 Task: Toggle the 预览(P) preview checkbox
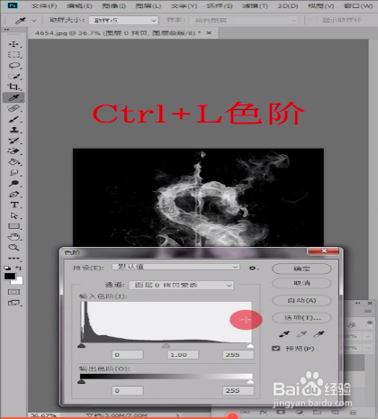point(275,349)
